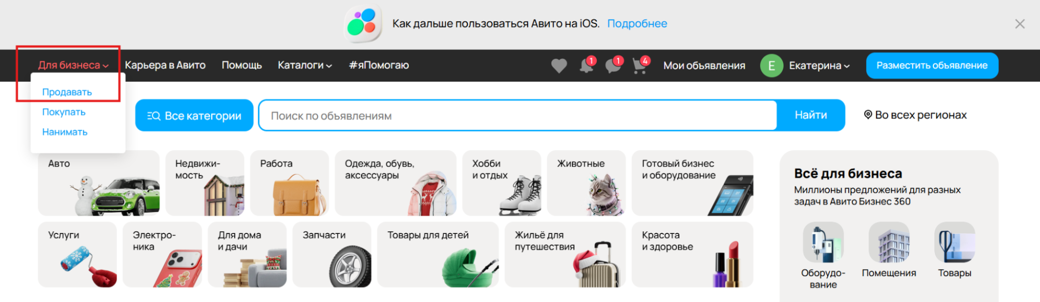The width and height of the screenshot is (1040, 302).
Task: Open the Все категории list
Action: tap(194, 115)
